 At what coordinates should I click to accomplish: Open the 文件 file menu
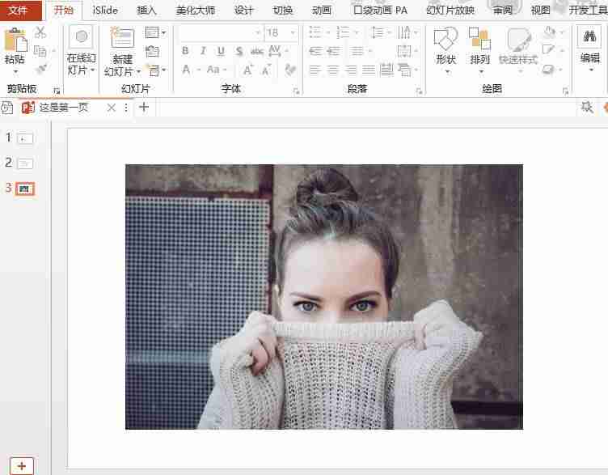point(19,10)
